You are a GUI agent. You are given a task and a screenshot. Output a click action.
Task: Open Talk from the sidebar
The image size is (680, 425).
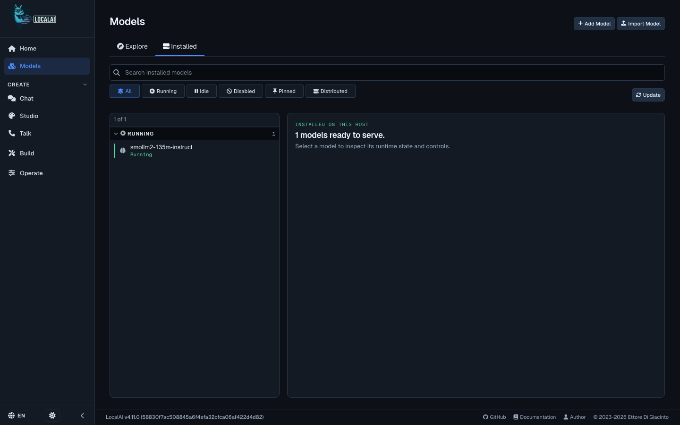point(47,134)
